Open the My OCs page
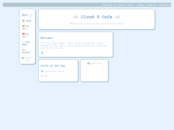174x130 pixels. (25, 35)
